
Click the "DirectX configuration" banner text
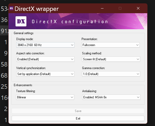click(x=70, y=22)
